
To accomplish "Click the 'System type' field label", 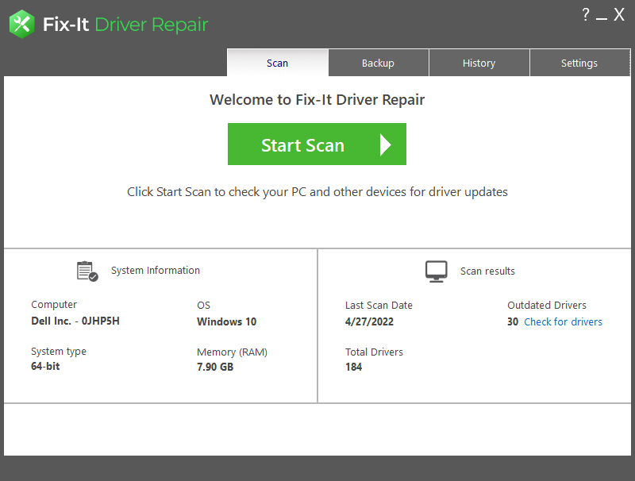I will (59, 352).
